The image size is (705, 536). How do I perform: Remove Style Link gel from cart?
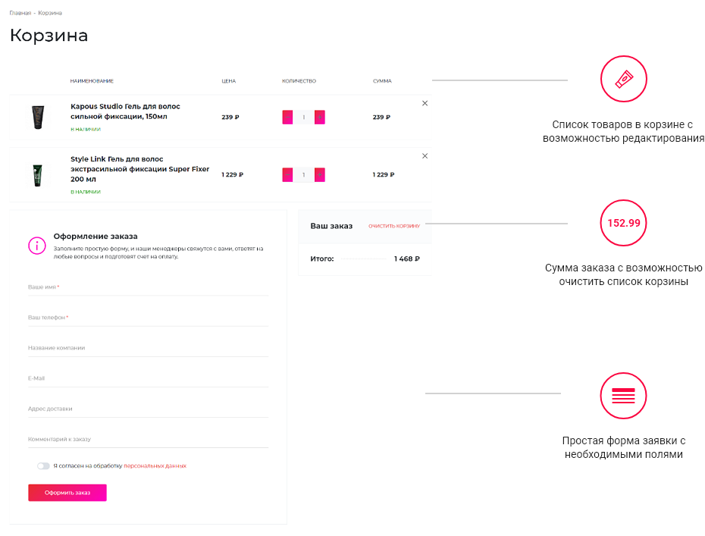tap(425, 156)
